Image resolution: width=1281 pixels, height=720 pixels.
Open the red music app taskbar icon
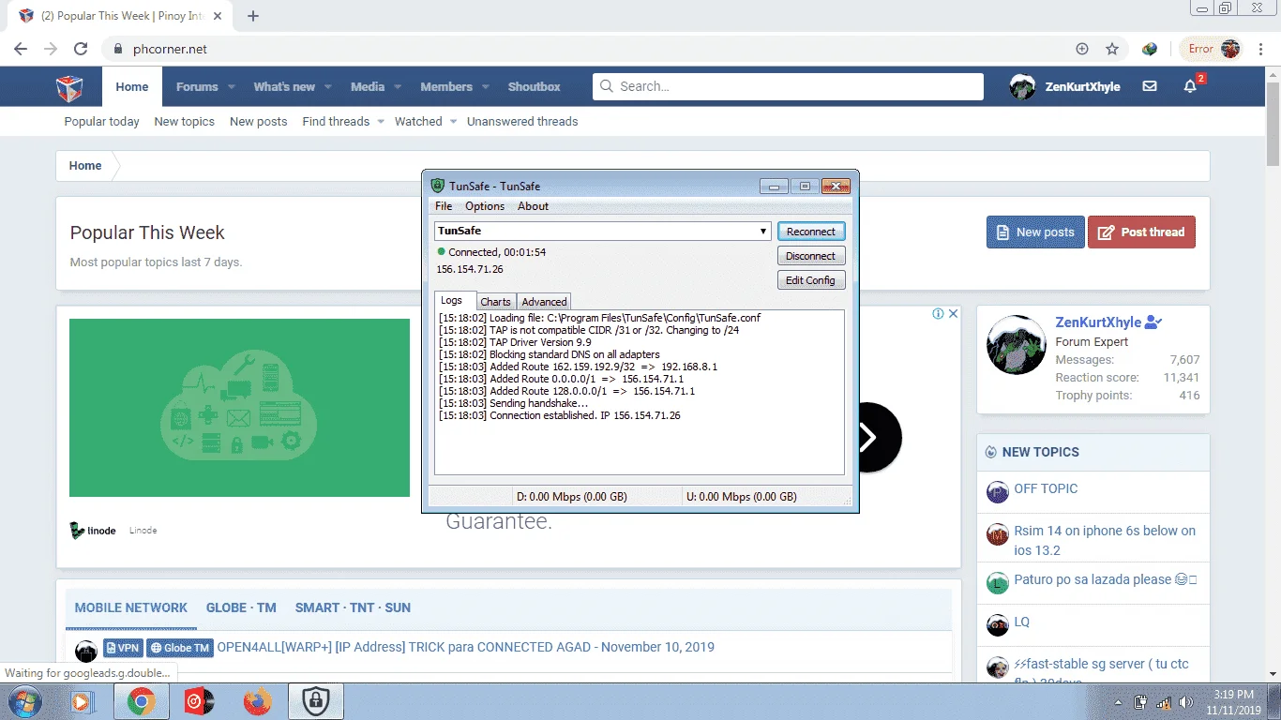pos(199,701)
